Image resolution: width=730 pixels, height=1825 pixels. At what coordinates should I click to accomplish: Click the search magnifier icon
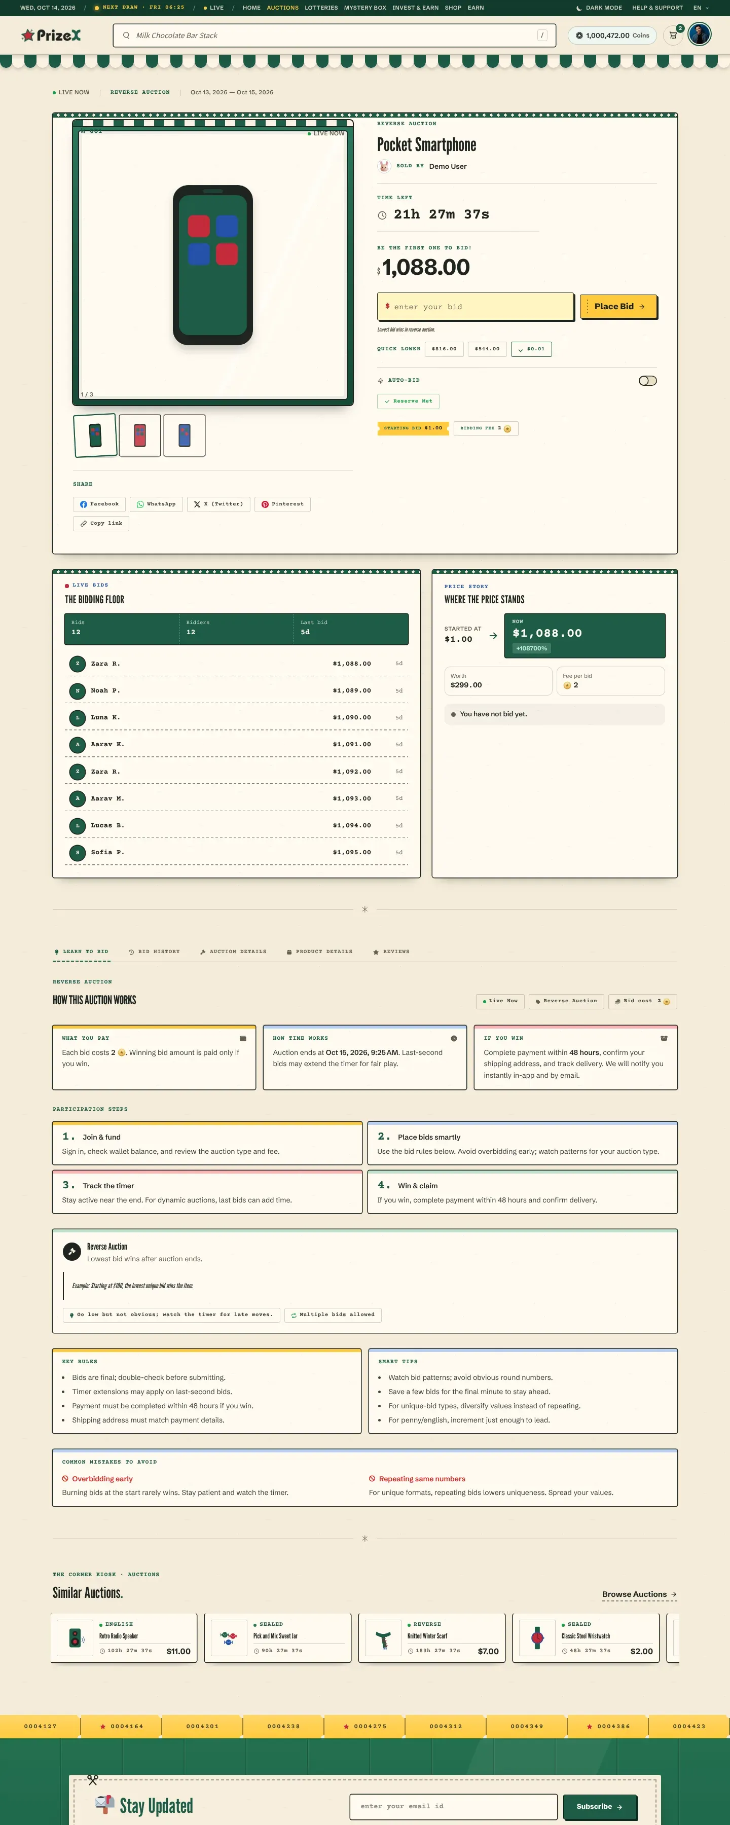(126, 35)
